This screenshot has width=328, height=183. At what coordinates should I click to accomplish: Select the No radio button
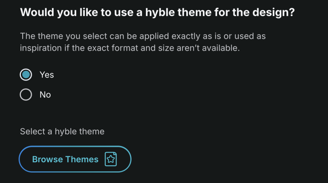pyautogui.click(x=26, y=95)
